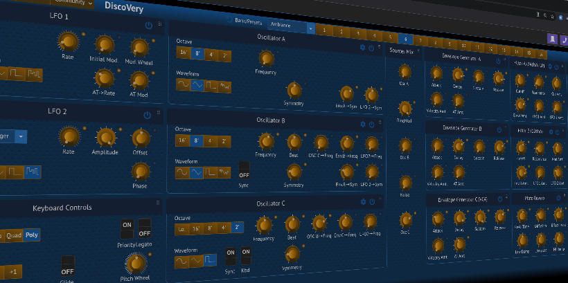
Task: Select preset slot 1
Action: [324, 30]
